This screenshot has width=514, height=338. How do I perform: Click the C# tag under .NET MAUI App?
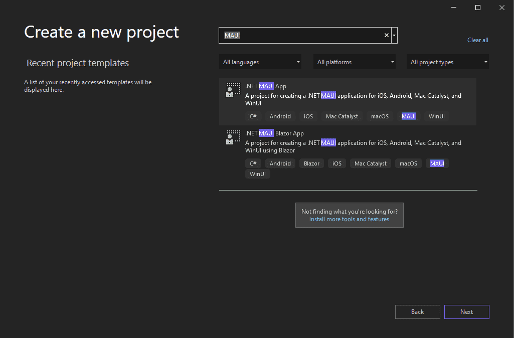(x=253, y=116)
